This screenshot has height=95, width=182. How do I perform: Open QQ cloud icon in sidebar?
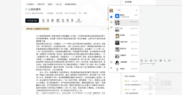(111, 27)
